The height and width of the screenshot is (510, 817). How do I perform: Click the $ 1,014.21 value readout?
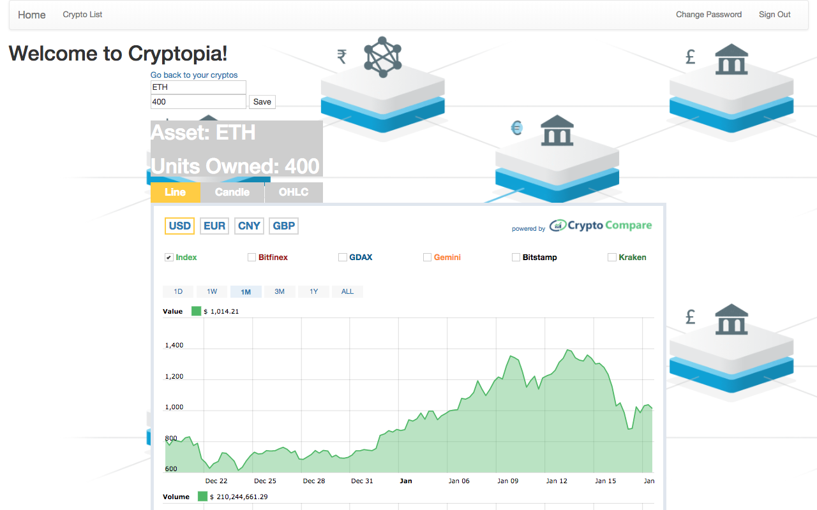coord(221,311)
